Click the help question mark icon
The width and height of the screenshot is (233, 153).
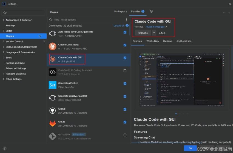[x=5, y=148]
